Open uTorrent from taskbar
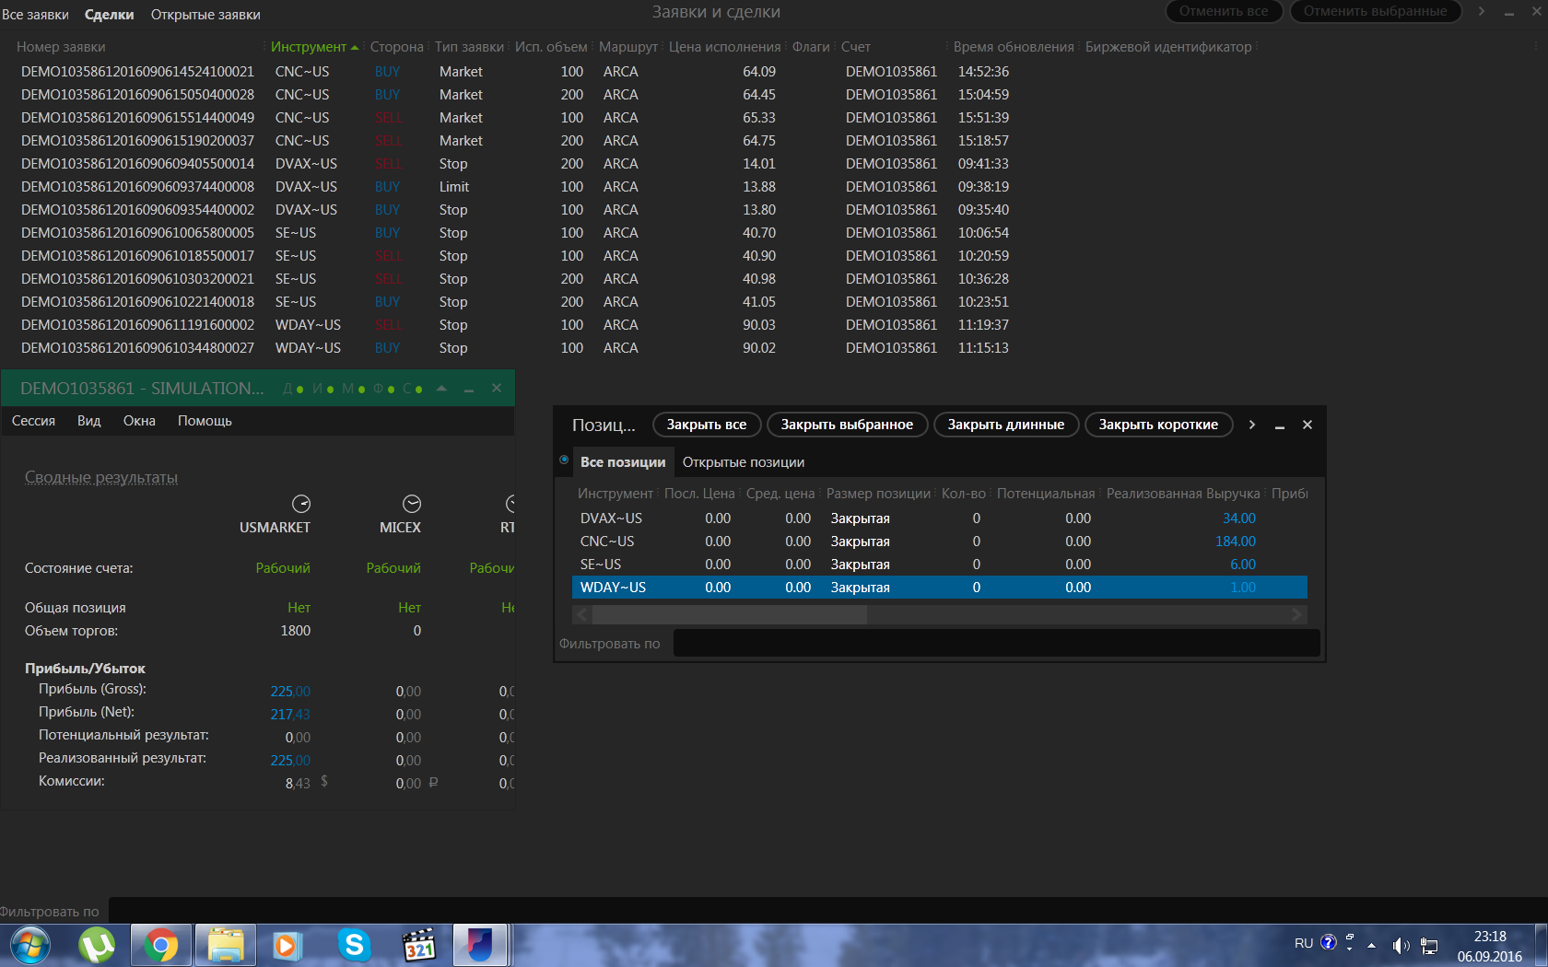Screen dimensions: 1548x967 tap(97, 945)
